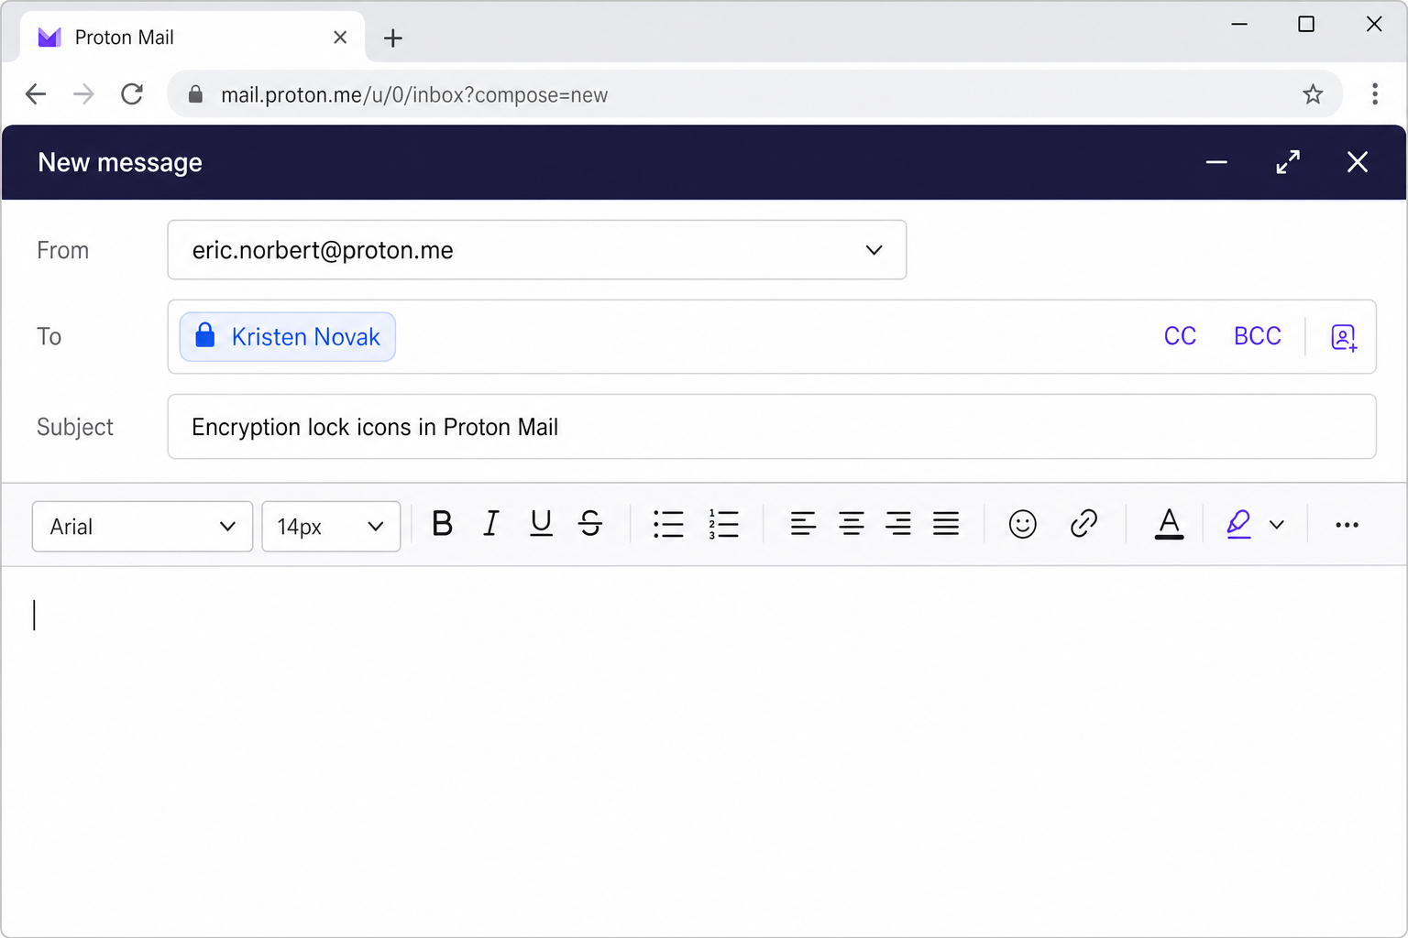Screen dimensions: 1408x938
Task: Toggle italic formatting
Action: [490, 524]
